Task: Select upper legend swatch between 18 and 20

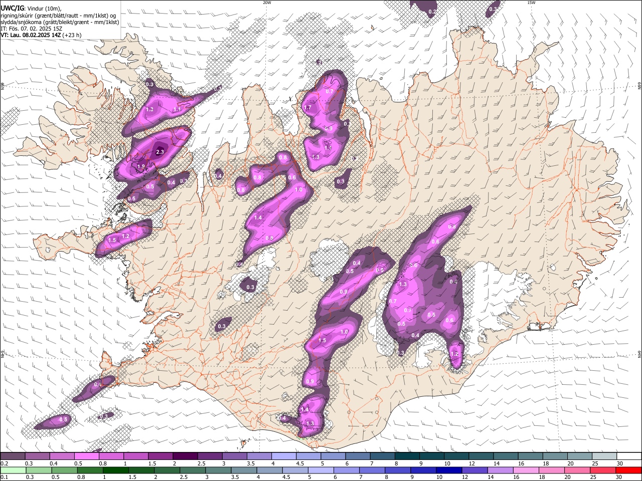Action: point(555,456)
